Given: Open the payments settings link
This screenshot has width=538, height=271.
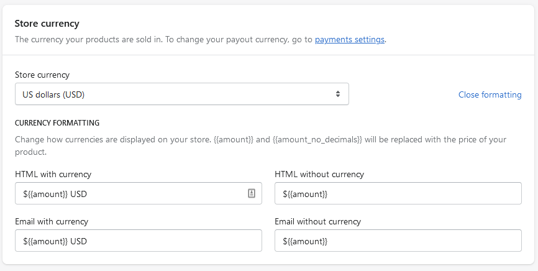Looking at the screenshot, I should pyautogui.click(x=349, y=40).
